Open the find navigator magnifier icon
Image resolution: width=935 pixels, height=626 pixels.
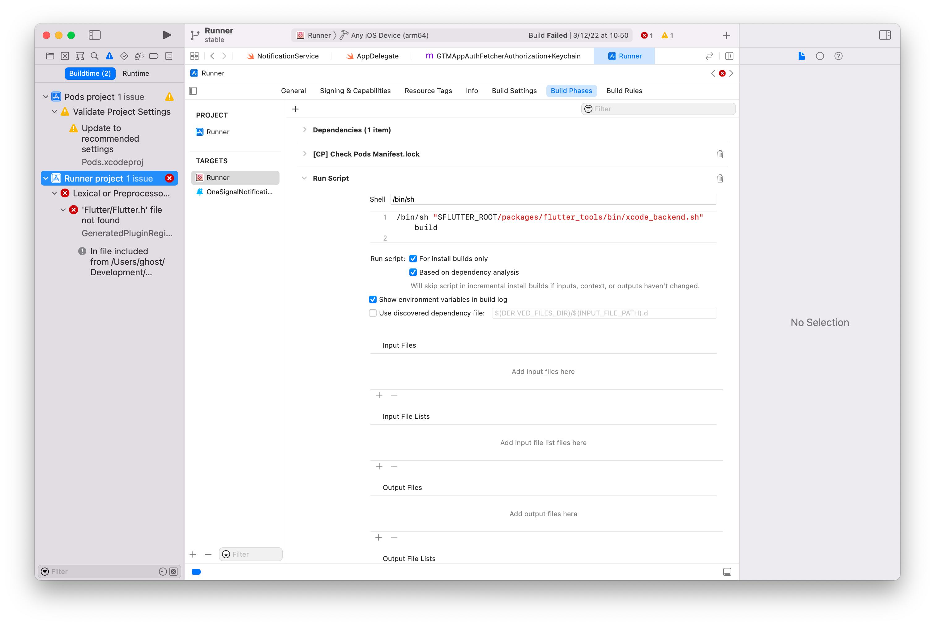95,56
